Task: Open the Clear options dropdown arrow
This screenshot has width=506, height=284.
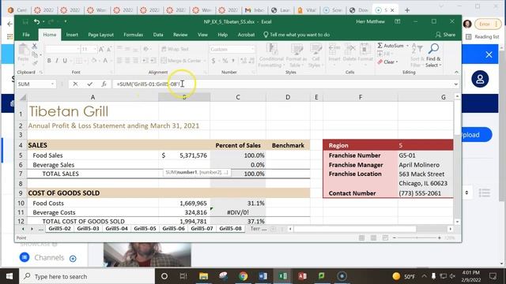Action: 397,62
